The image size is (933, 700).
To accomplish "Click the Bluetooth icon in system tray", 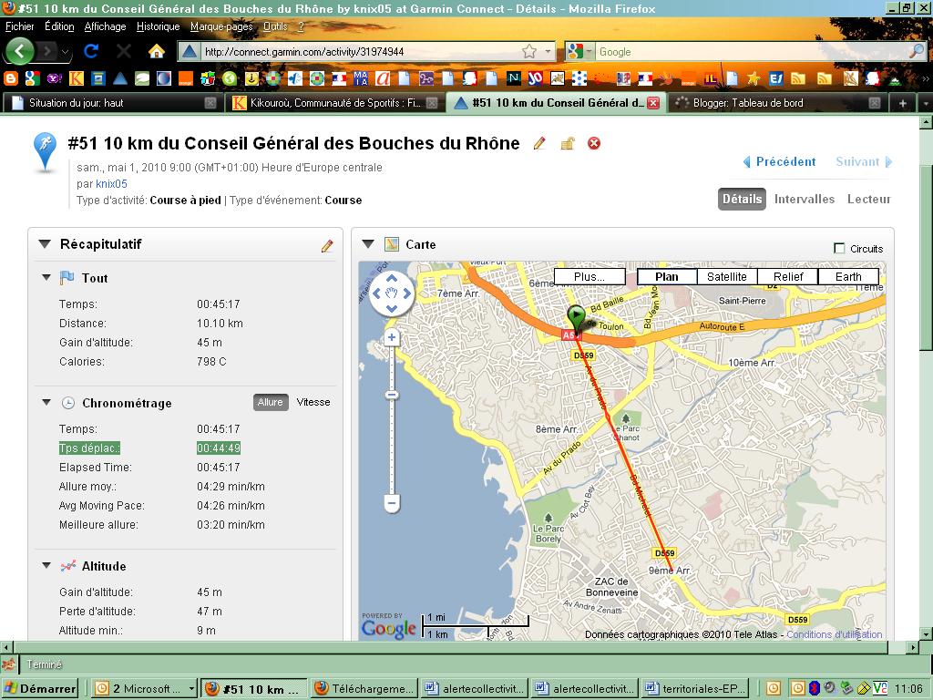I will (x=814, y=688).
